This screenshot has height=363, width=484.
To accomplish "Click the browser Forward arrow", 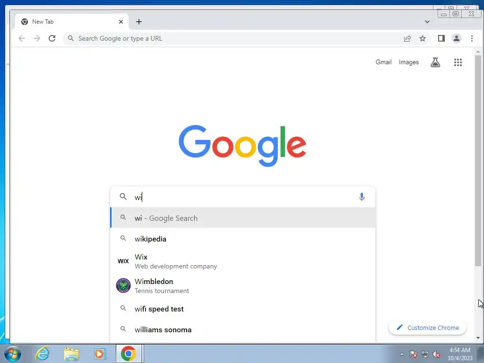I will 37,38.
